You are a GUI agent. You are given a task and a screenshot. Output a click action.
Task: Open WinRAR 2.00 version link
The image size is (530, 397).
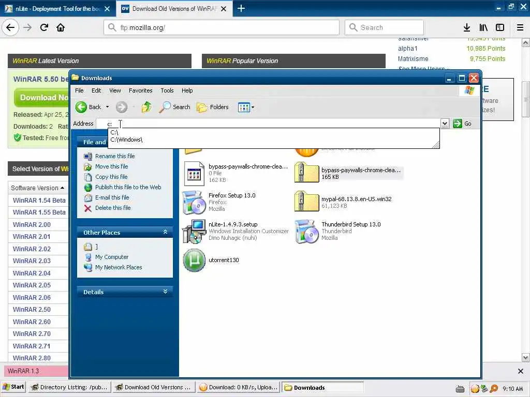[x=32, y=224]
